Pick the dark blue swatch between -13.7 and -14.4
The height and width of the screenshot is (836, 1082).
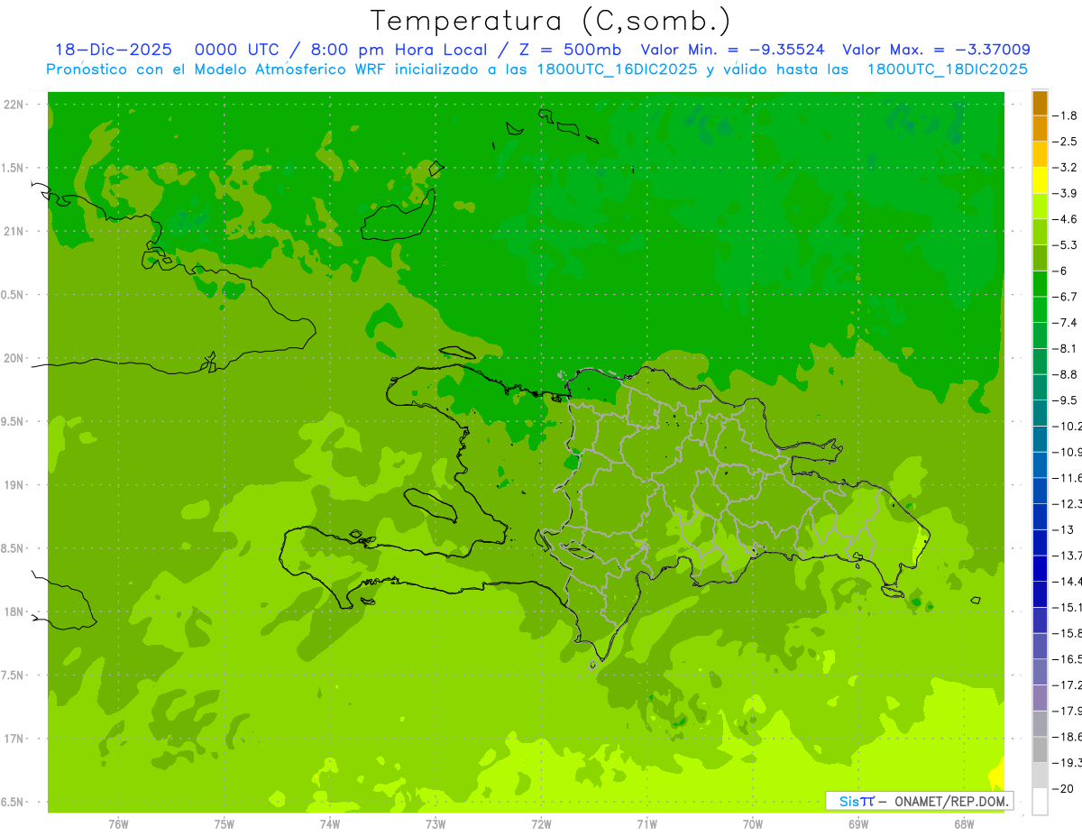coord(1040,568)
